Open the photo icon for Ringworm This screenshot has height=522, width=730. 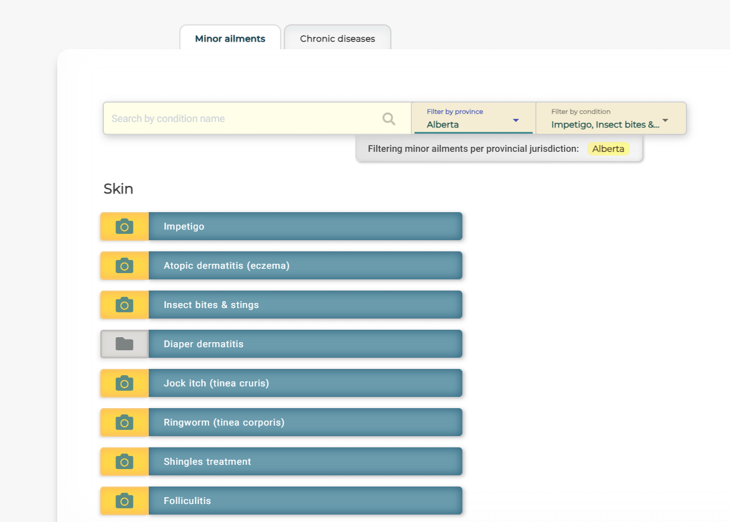(x=124, y=422)
